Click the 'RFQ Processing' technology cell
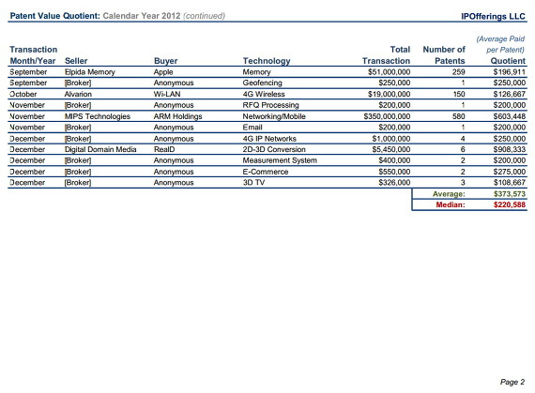This screenshot has width=535, height=393. [x=270, y=105]
